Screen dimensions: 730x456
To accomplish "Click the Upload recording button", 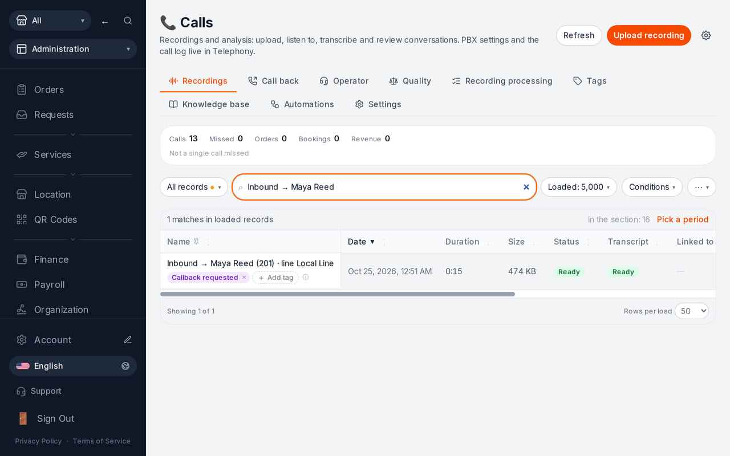I will pyautogui.click(x=649, y=35).
